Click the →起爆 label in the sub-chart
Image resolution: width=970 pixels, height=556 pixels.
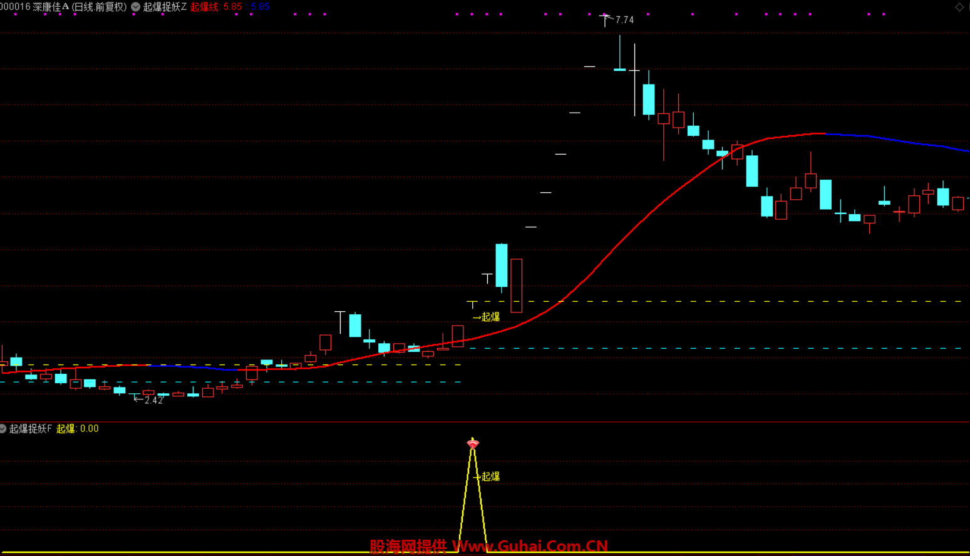coord(487,476)
